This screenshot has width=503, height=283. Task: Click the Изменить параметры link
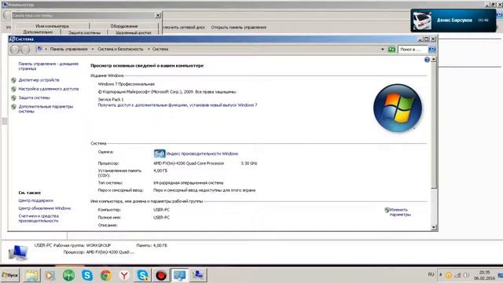tap(400, 212)
